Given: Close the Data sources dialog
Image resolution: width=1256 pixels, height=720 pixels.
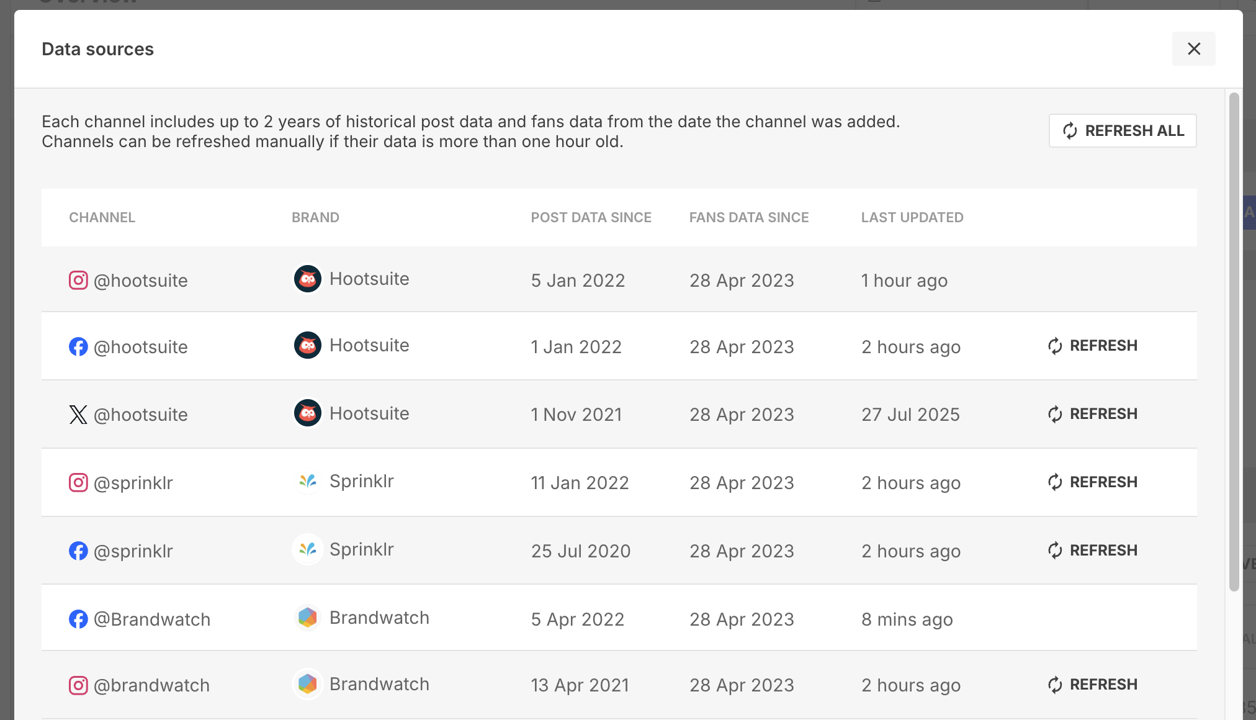Looking at the screenshot, I should 1193,48.
